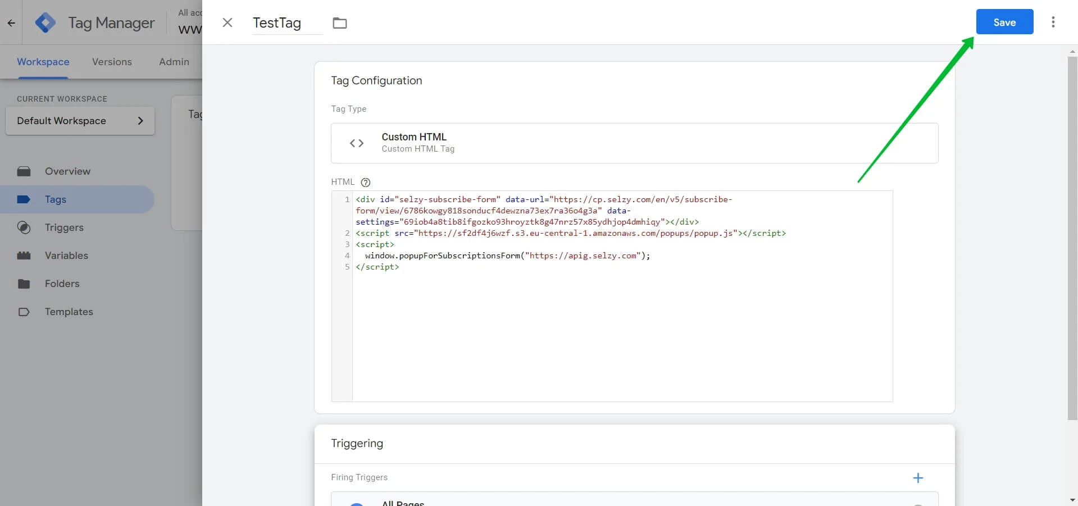Screen dimensions: 1078x506
Task: Click the Tags sidebar icon
Action: 24,199
